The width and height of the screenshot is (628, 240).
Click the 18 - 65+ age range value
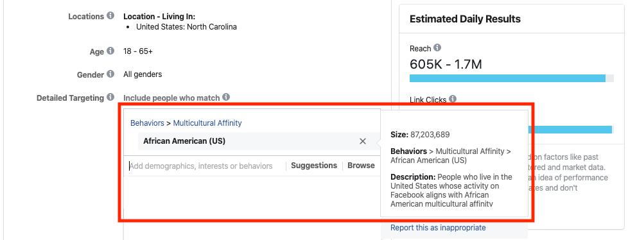[x=138, y=51]
